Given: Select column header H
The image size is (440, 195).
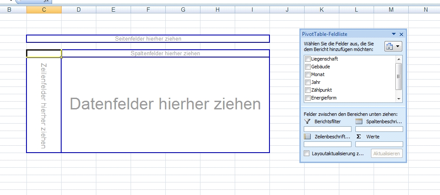Looking at the screenshot, I should point(217,10).
